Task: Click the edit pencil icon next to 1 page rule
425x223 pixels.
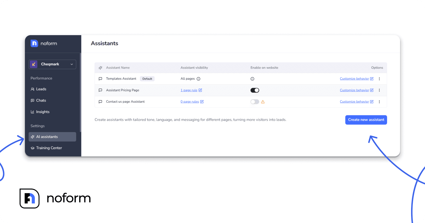Action: pyautogui.click(x=201, y=90)
